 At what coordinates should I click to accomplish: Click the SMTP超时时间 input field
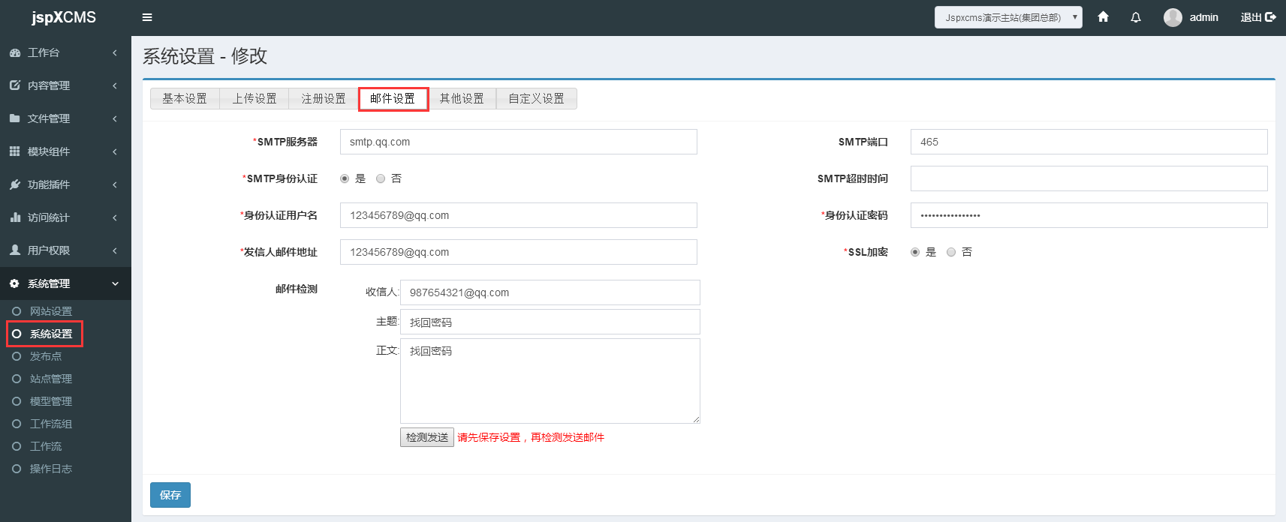1089,178
